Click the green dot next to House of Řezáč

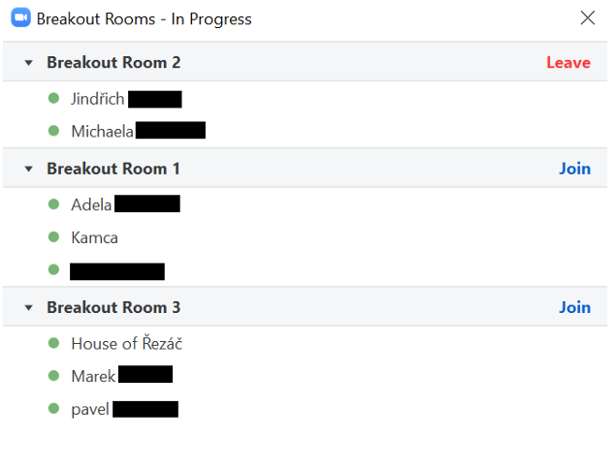[54, 343]
